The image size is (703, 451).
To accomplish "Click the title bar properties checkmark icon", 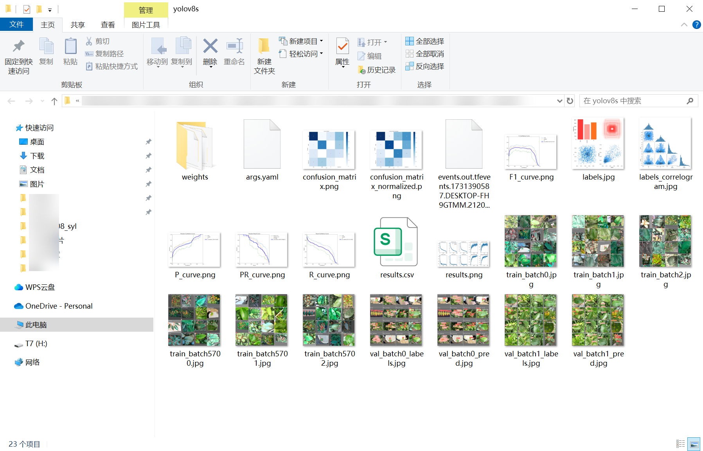I will [27, 9].
